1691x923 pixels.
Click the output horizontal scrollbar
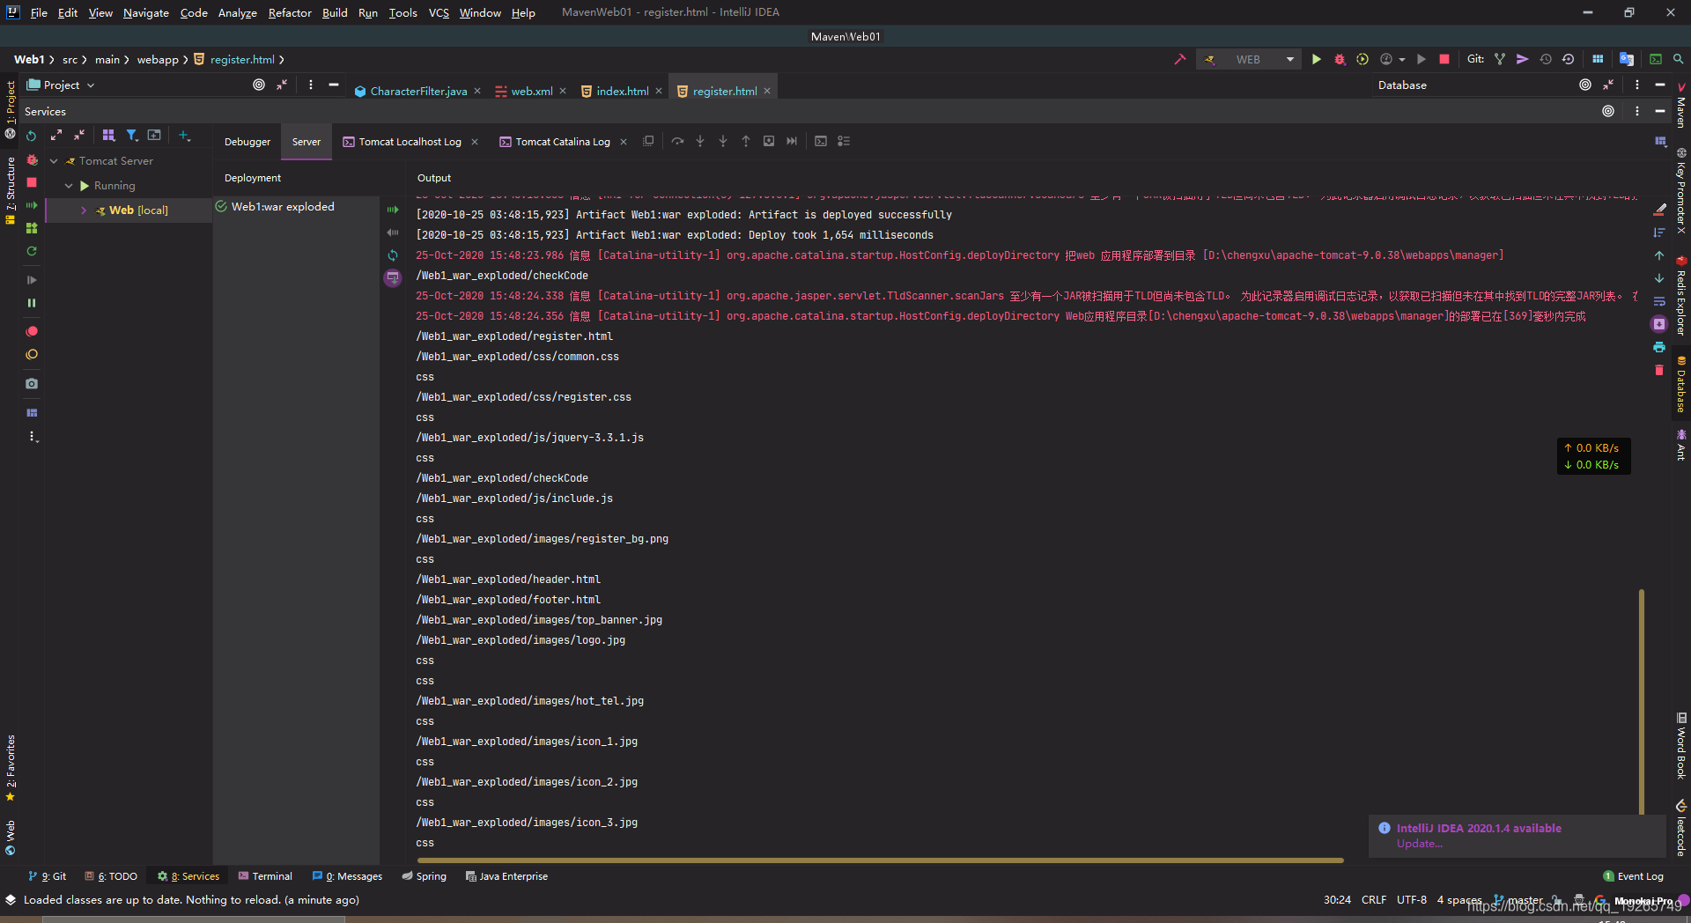[881, 860]
